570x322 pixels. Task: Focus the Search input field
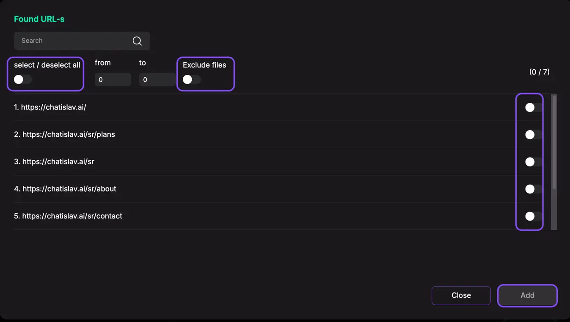click(x=82, y=41)
